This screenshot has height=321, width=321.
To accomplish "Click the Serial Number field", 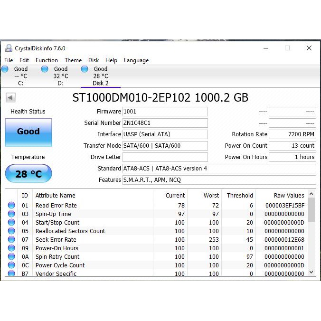I will pos(165,123).
